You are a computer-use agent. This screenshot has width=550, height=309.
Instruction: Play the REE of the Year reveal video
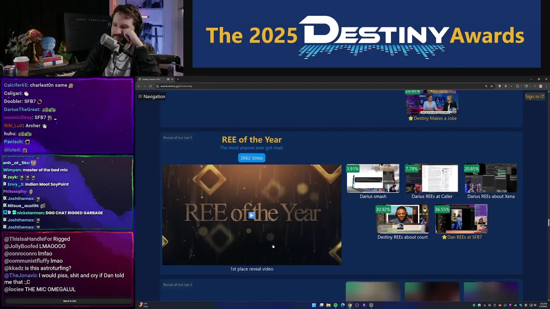coord(252,215)
